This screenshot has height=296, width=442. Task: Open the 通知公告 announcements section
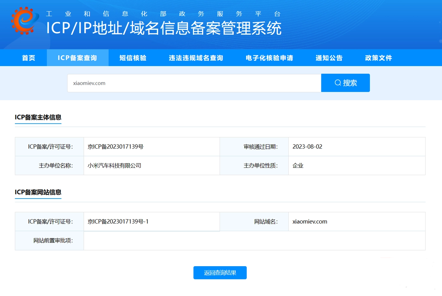coord(329,58)
